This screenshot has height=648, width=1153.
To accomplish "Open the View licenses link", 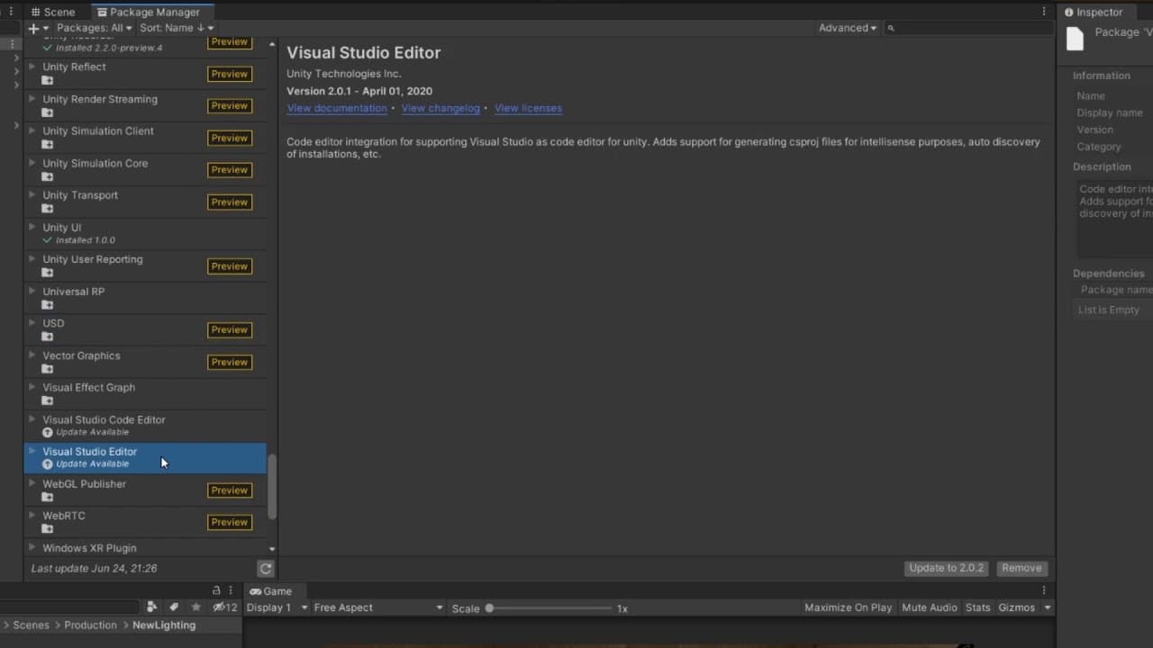I will tap(528, 108).
